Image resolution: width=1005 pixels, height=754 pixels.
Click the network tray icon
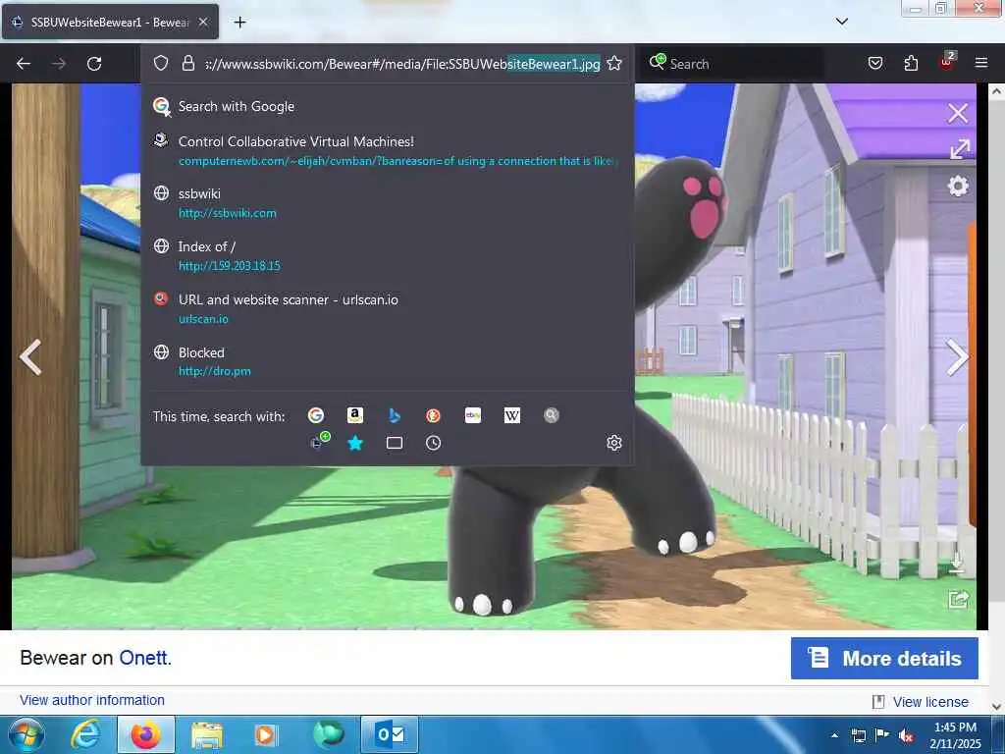coord(858,735)
